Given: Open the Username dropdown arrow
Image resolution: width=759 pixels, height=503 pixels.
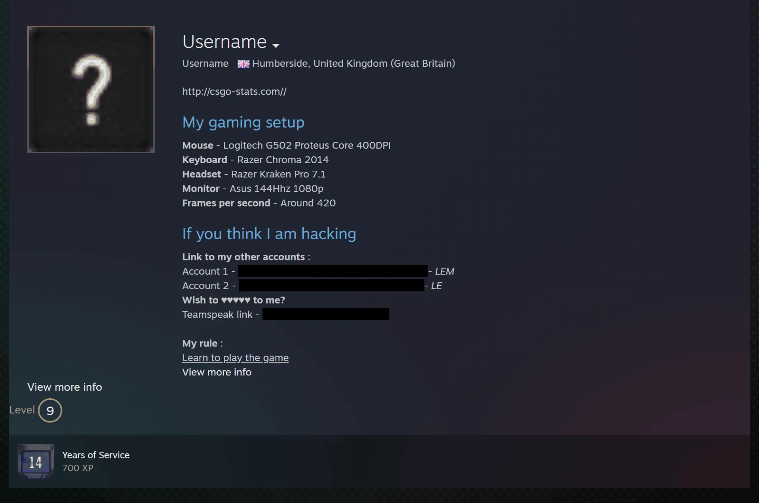Looking at the screenshot, I should (276, 45).
